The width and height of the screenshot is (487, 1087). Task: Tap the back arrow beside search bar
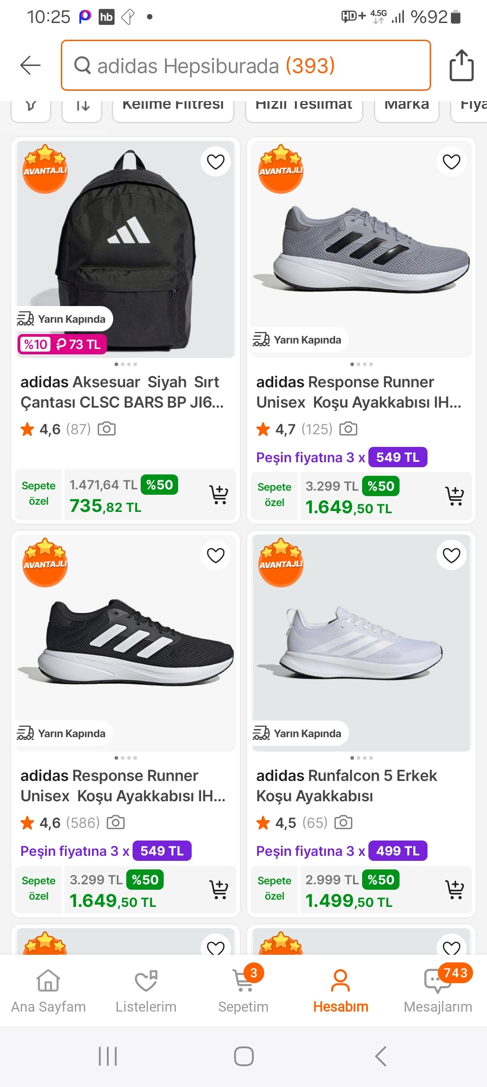pos(30,65)
